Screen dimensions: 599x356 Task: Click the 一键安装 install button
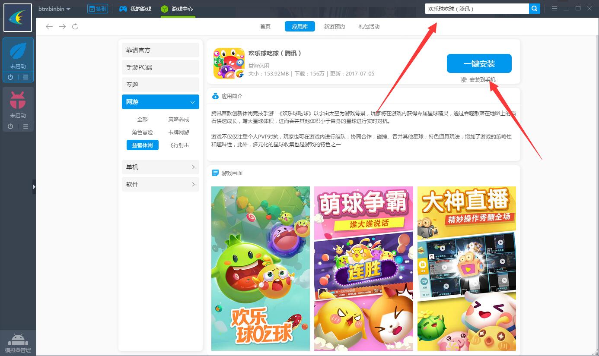coord(479,63)
